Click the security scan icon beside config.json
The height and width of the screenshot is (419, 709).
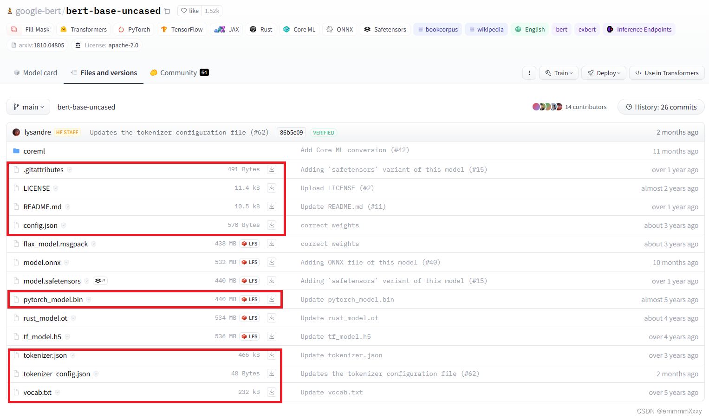tap(64, 226)
